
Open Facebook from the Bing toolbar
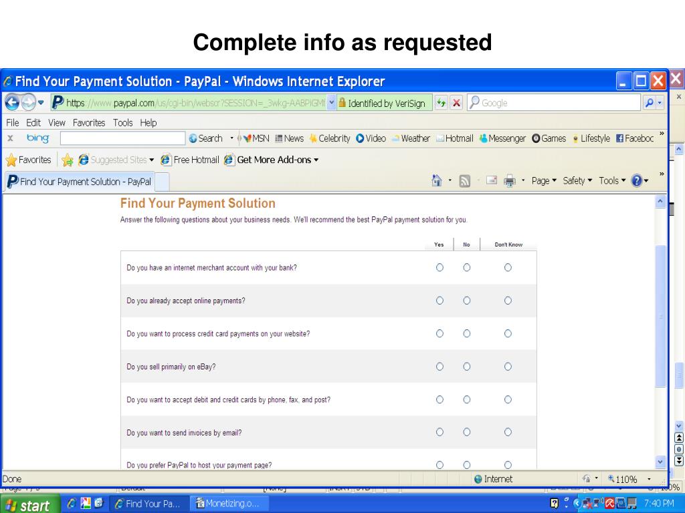635,138
